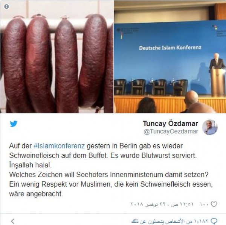
Task: Click the Tuncay Özdamar display name
Action: [x=170, y=124]
